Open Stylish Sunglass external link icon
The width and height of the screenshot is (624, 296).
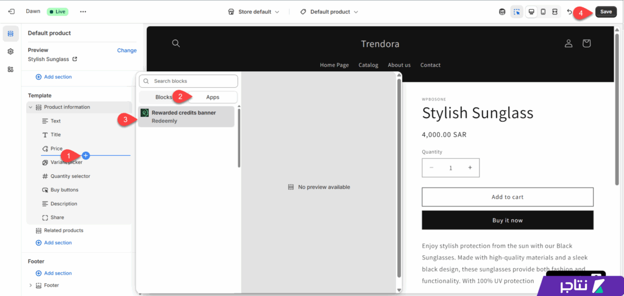point(74,59)
